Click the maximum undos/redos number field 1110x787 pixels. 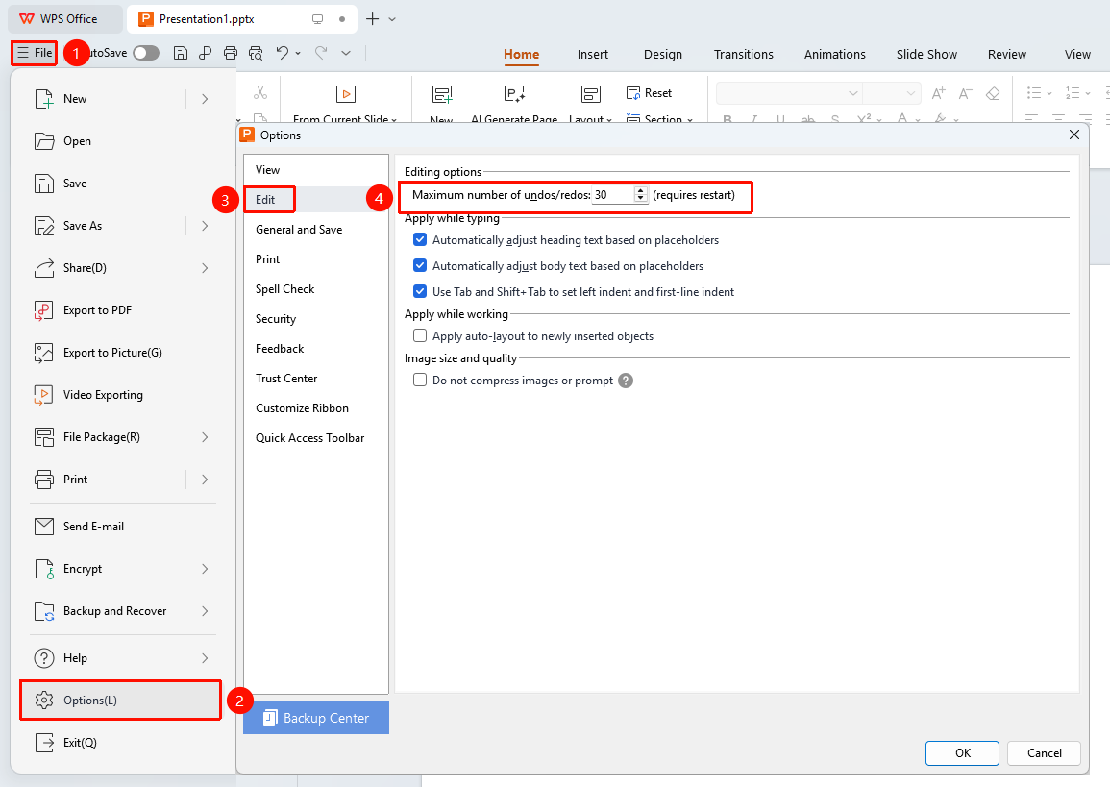click(x=613, y=195)
